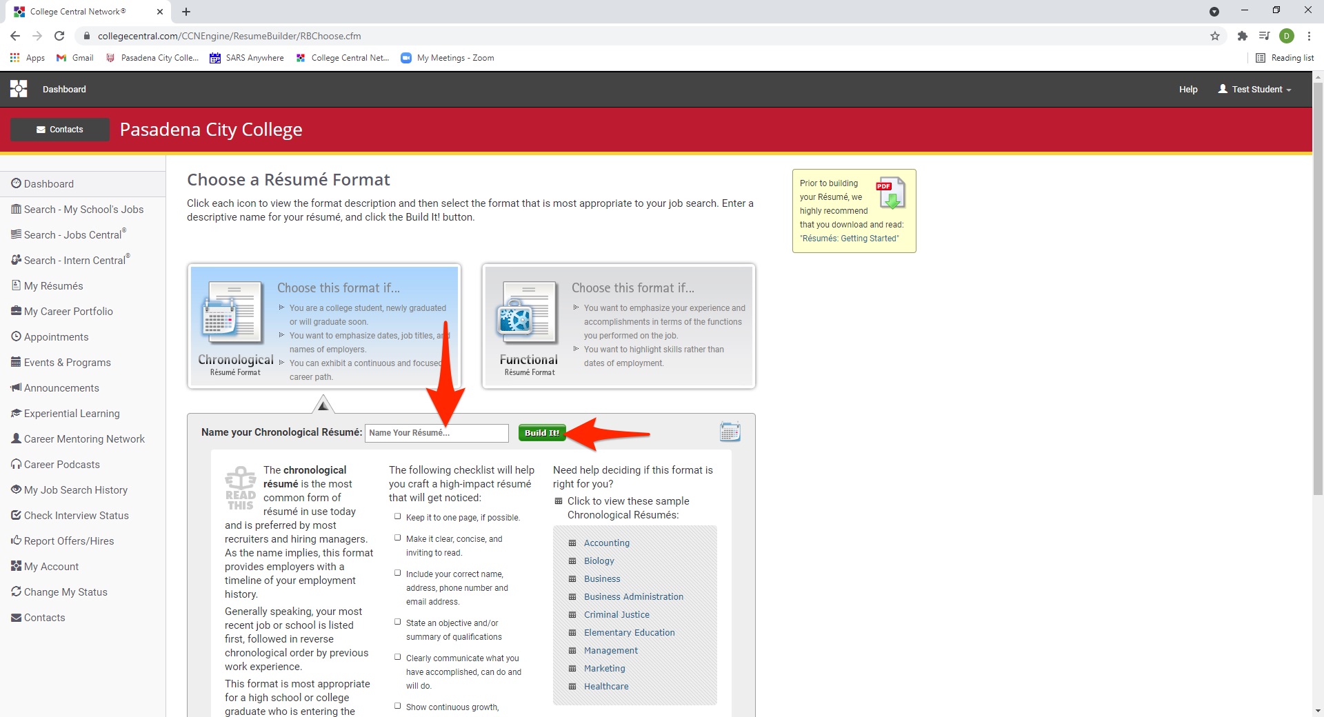Tick 'Make it clear, concise' checkbox

pyautogui.click(x=397, y=538)
